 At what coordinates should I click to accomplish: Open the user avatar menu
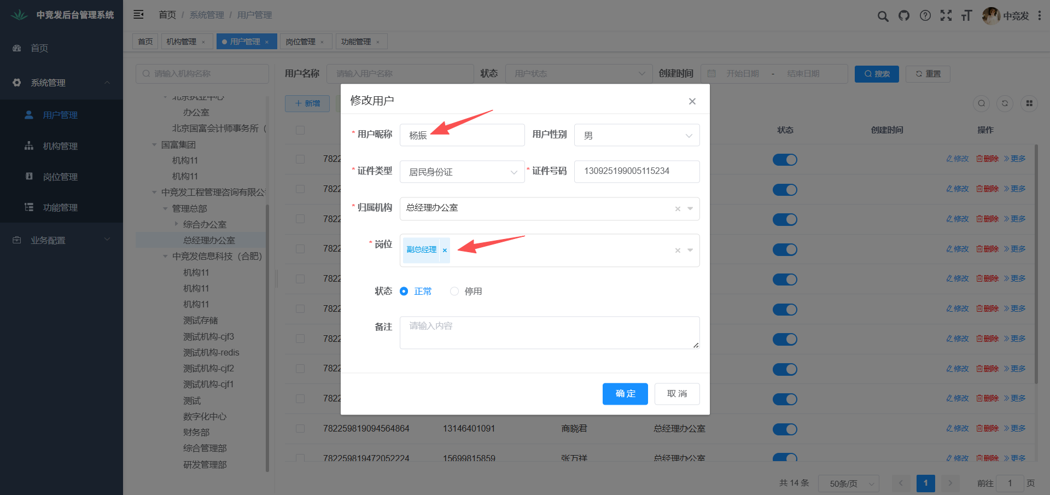click(1005, 16)
